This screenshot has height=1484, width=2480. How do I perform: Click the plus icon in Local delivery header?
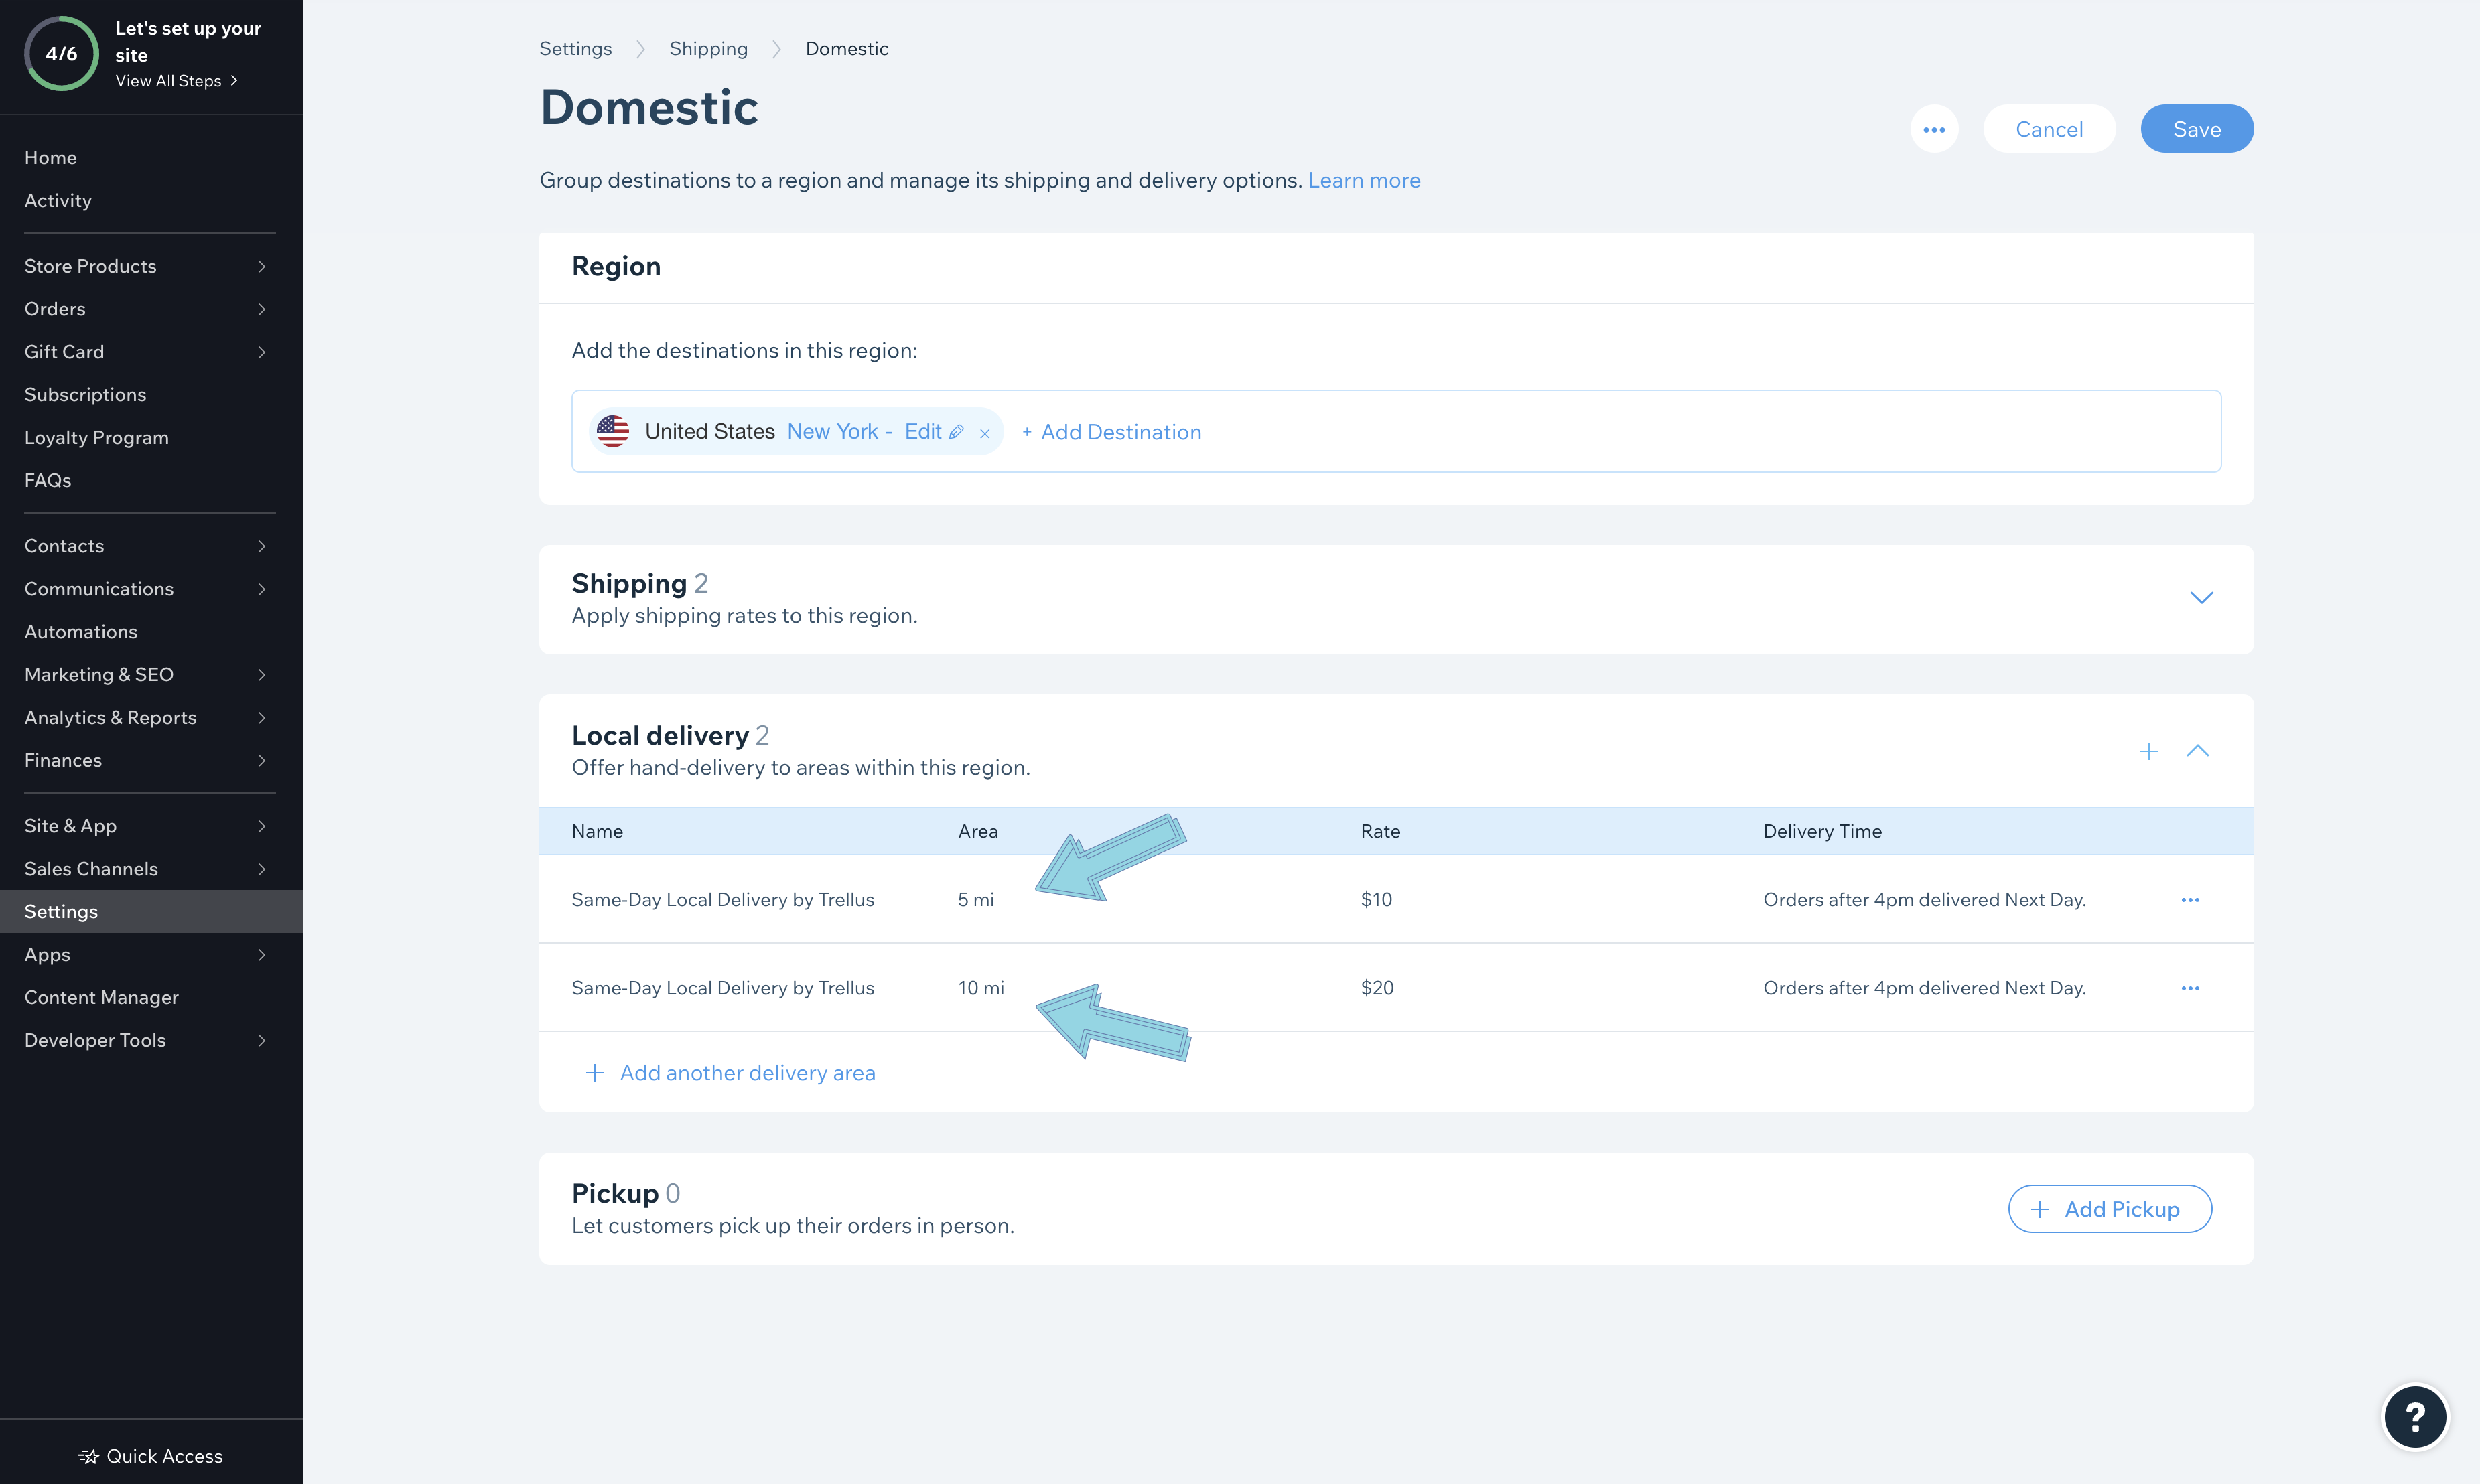coord(2148,751)
